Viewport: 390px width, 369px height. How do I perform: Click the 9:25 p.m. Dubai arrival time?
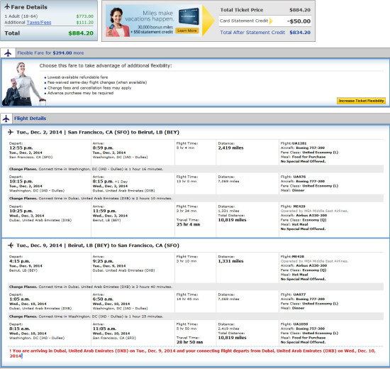point(103,261)
